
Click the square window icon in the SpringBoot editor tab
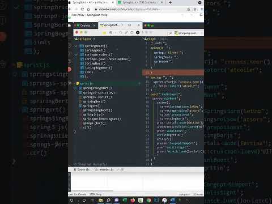click(x=130, y=25)
